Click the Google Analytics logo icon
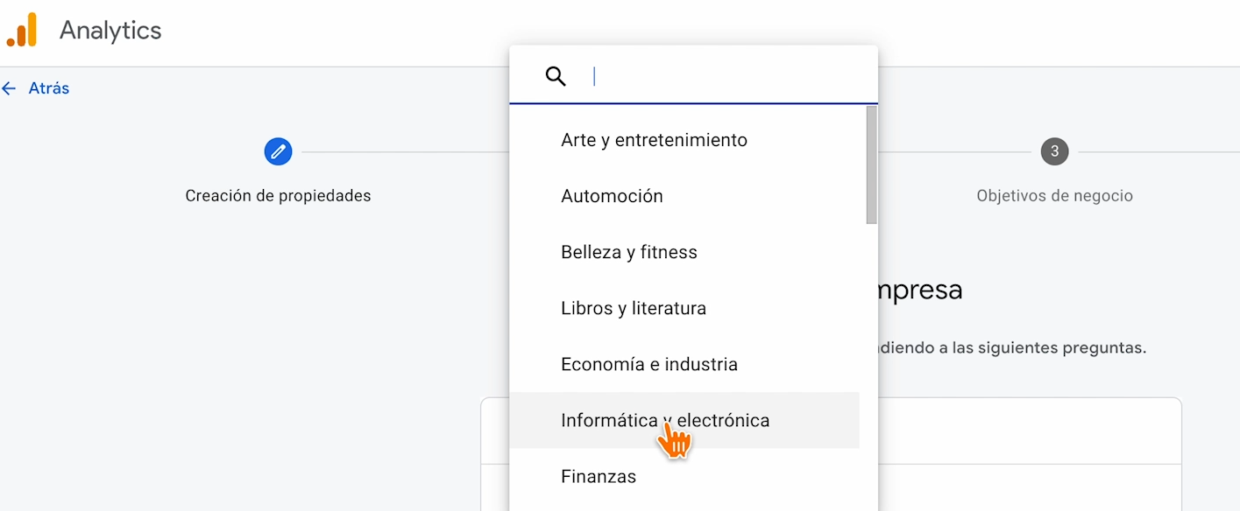 (x=22, y=30)
